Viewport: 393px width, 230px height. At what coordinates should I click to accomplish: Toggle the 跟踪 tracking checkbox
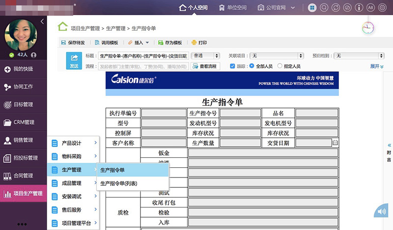(233, 66)
